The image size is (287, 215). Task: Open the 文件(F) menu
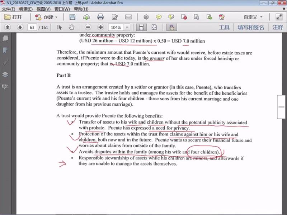click(x=9, y=9)
